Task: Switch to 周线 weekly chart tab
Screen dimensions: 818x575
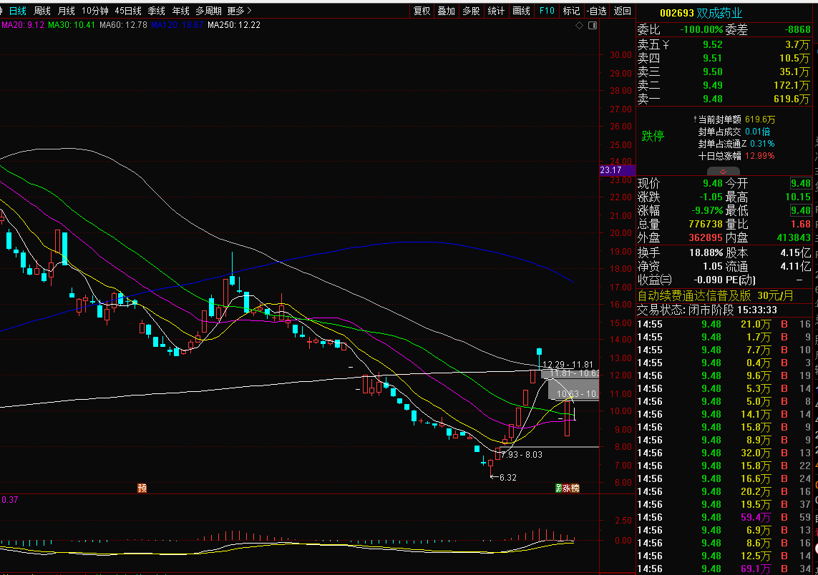Action: coord(42,11)
